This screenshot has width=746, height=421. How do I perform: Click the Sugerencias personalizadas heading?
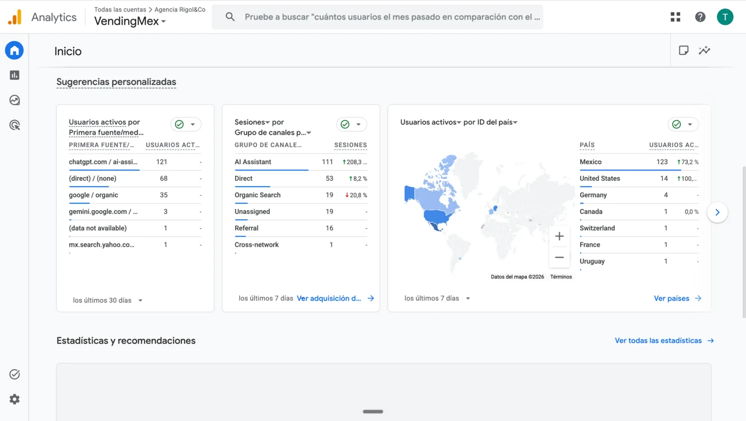pyautogui.click(x=116, y=82)
